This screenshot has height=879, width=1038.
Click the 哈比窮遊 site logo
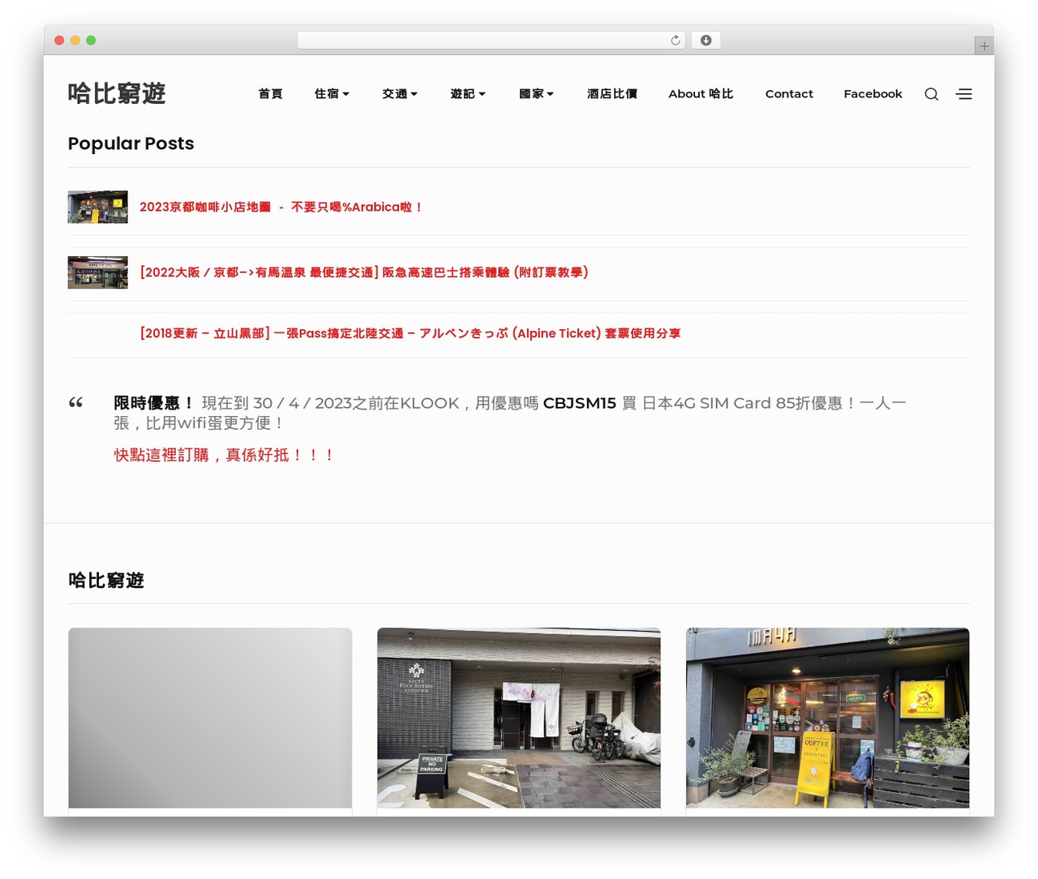click(x=117, y=93)
